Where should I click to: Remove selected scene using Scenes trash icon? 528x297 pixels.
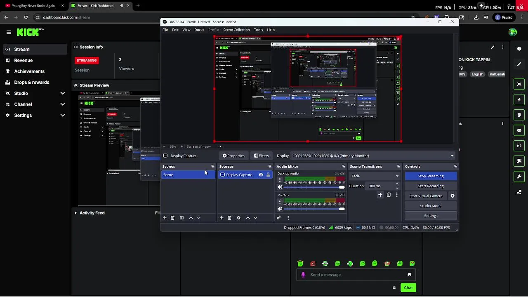pos(172,218)
